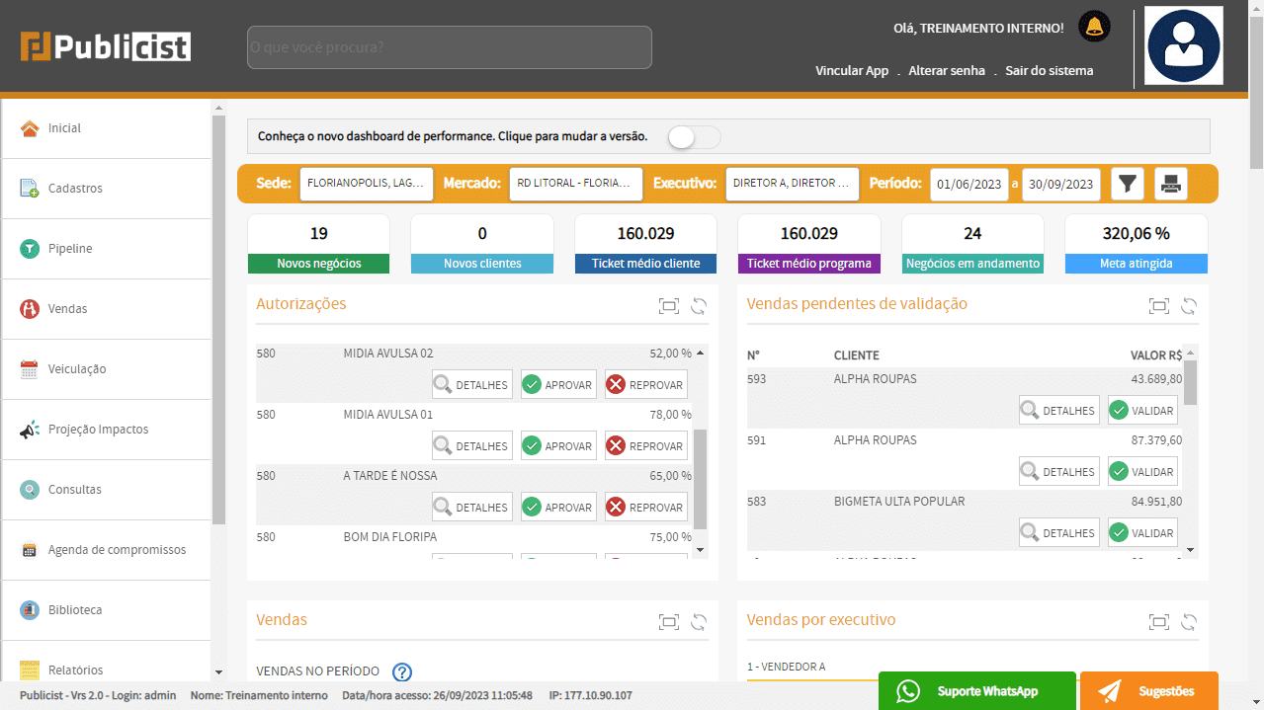This screenshot has width=1264, height=710.
Task: Click the Sair do sistema link
Action: 1049,71
